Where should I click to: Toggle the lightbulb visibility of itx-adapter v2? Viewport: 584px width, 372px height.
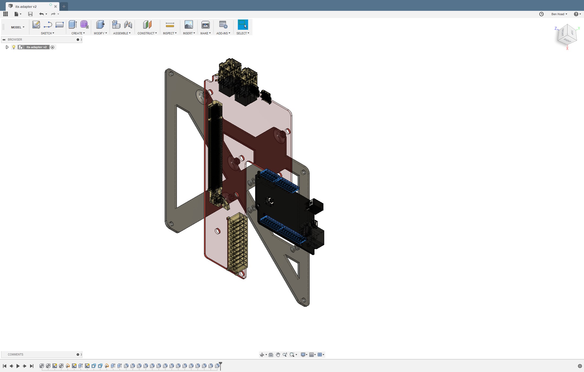(14, 47)
